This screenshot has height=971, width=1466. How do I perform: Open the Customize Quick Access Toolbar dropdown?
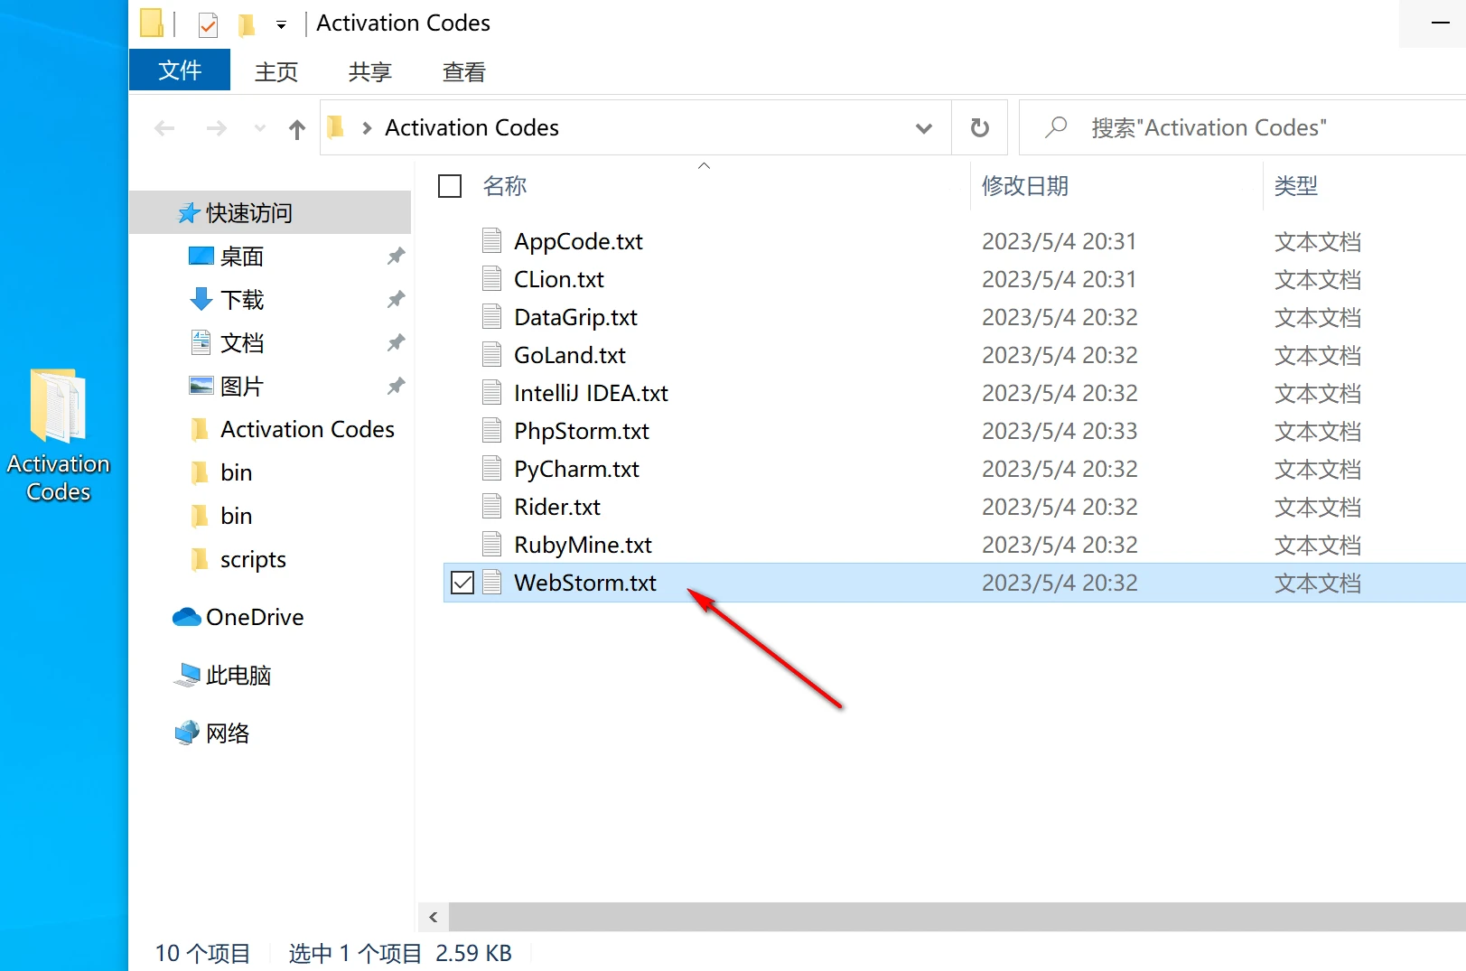click(x=281, y=25)
